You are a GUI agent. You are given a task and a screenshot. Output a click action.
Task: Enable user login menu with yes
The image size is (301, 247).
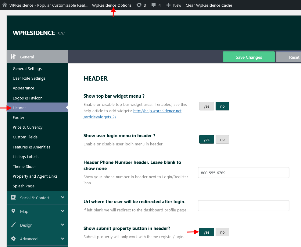tap(206, 139)
